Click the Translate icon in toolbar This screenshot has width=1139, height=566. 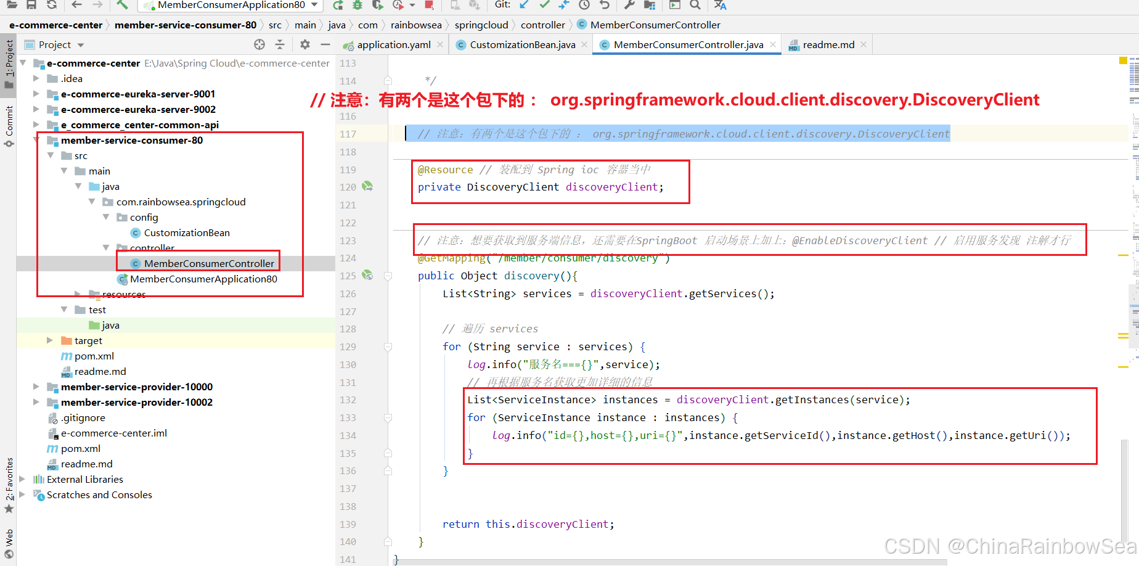(x=720, y=5)
